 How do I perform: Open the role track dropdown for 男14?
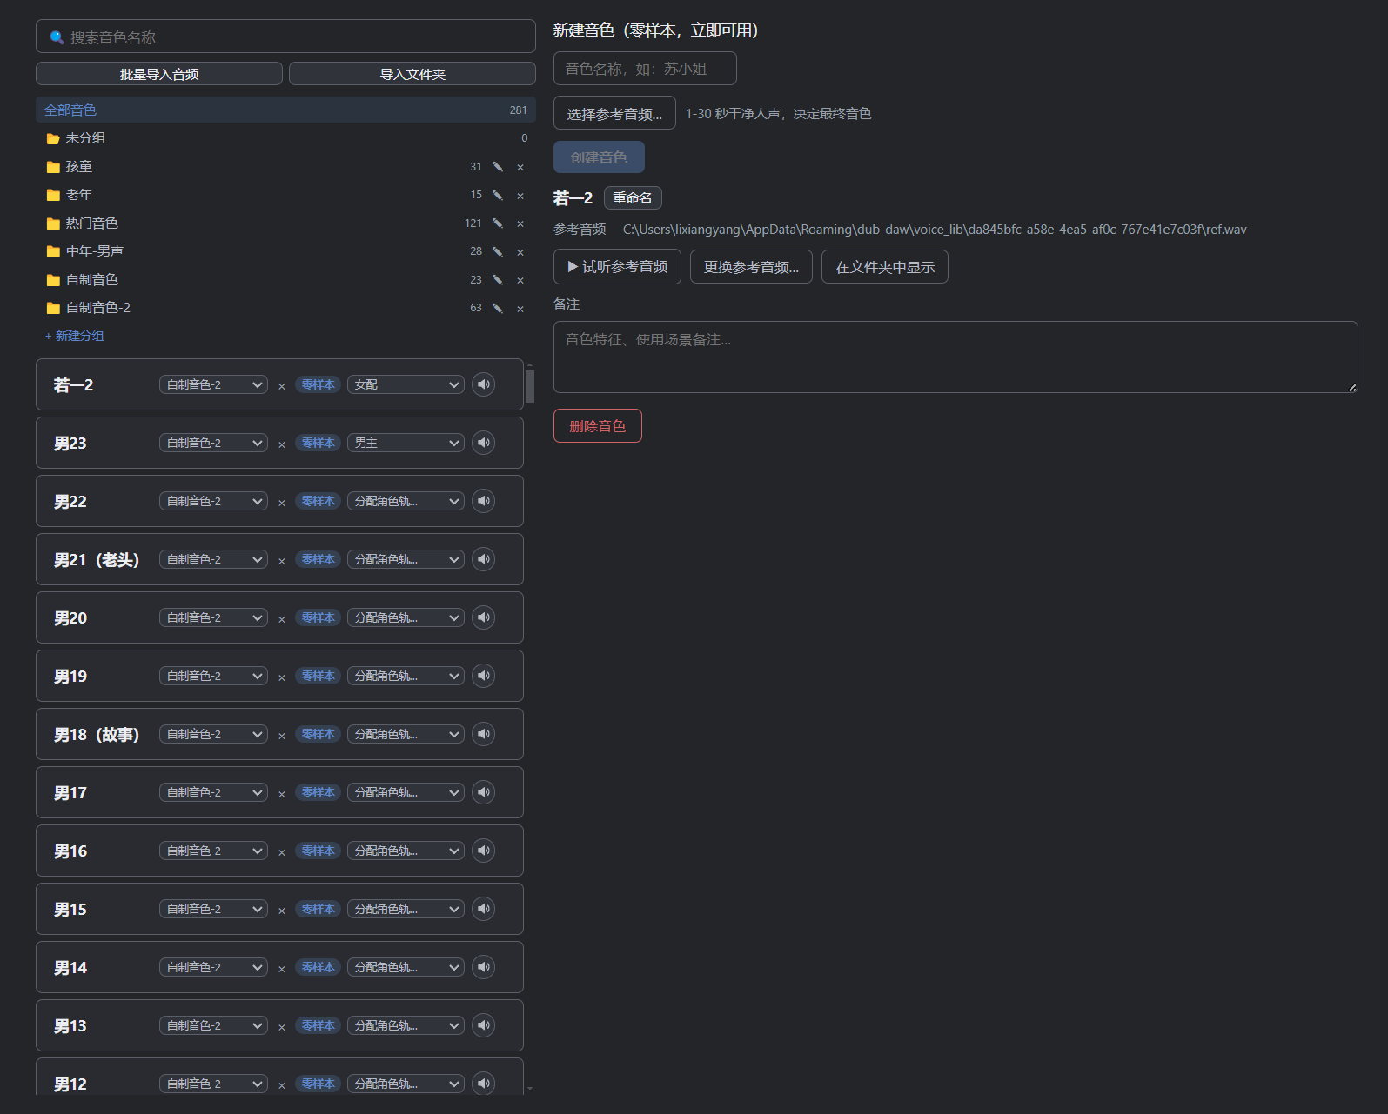tap(406, 967)
